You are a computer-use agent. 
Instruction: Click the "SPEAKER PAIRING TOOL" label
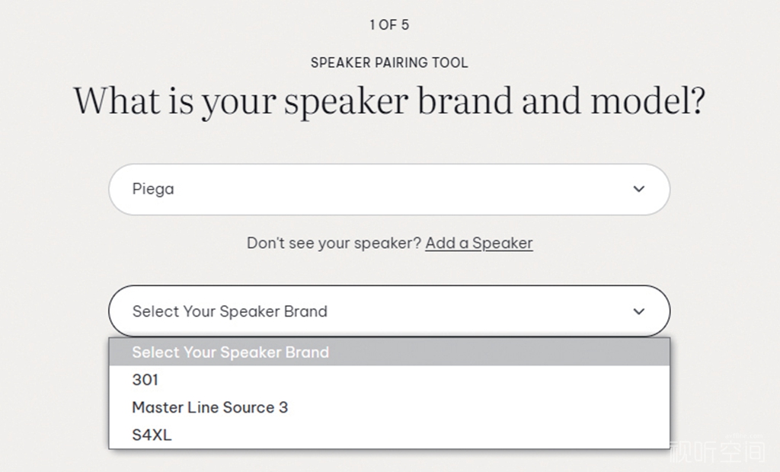click(389, 62)
